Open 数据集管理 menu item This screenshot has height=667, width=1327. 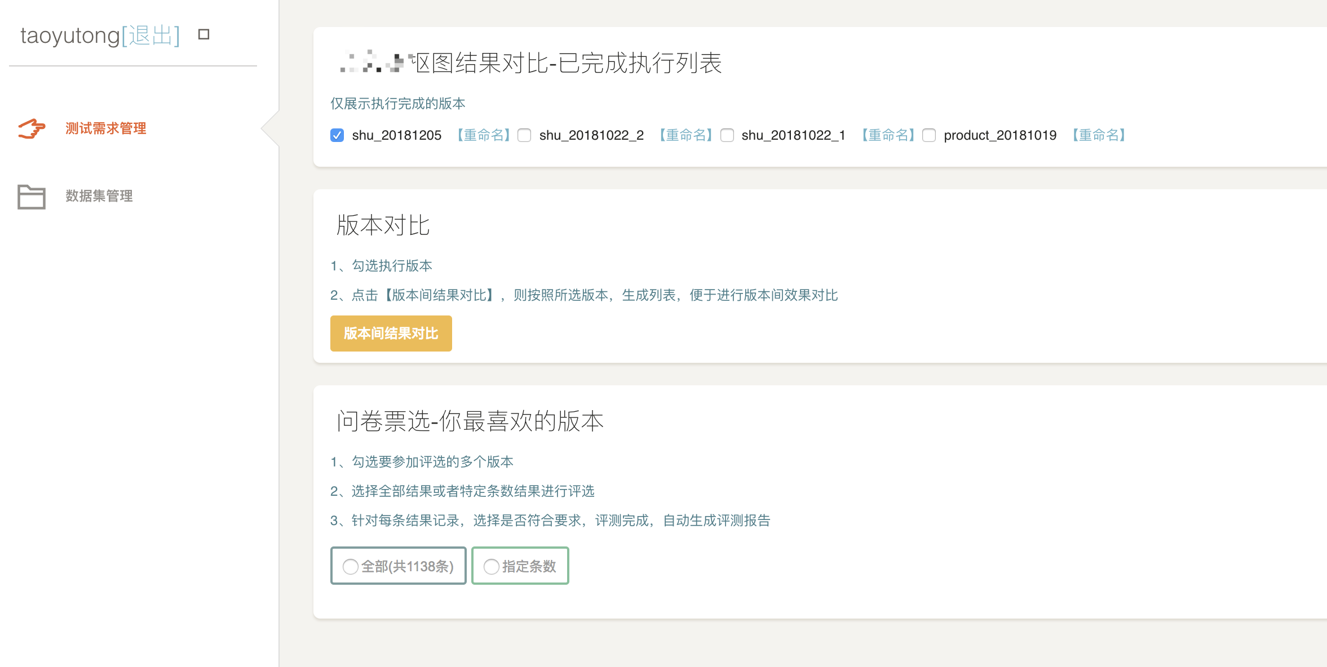[x=99, y=196]
